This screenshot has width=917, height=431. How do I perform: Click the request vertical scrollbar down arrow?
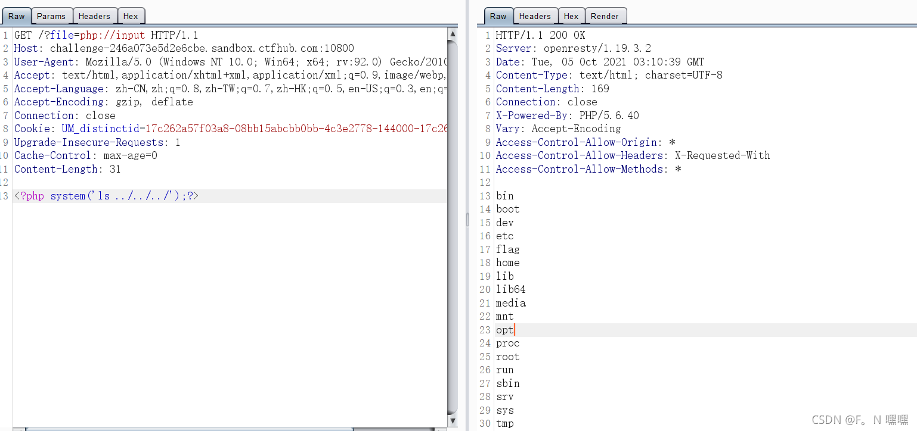[x=453, y=420]
